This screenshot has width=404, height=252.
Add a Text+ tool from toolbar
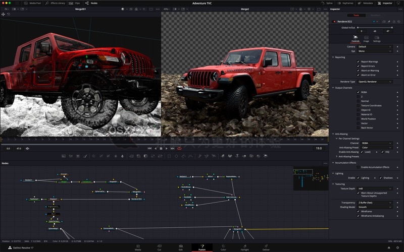tap(78, 156)
